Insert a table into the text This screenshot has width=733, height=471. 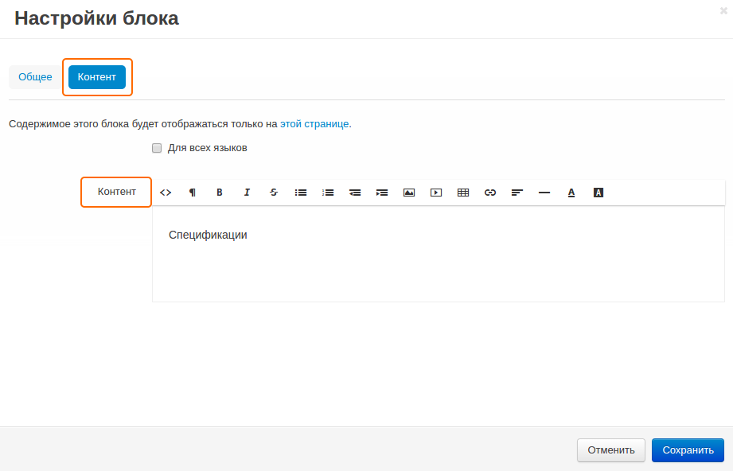462,192
